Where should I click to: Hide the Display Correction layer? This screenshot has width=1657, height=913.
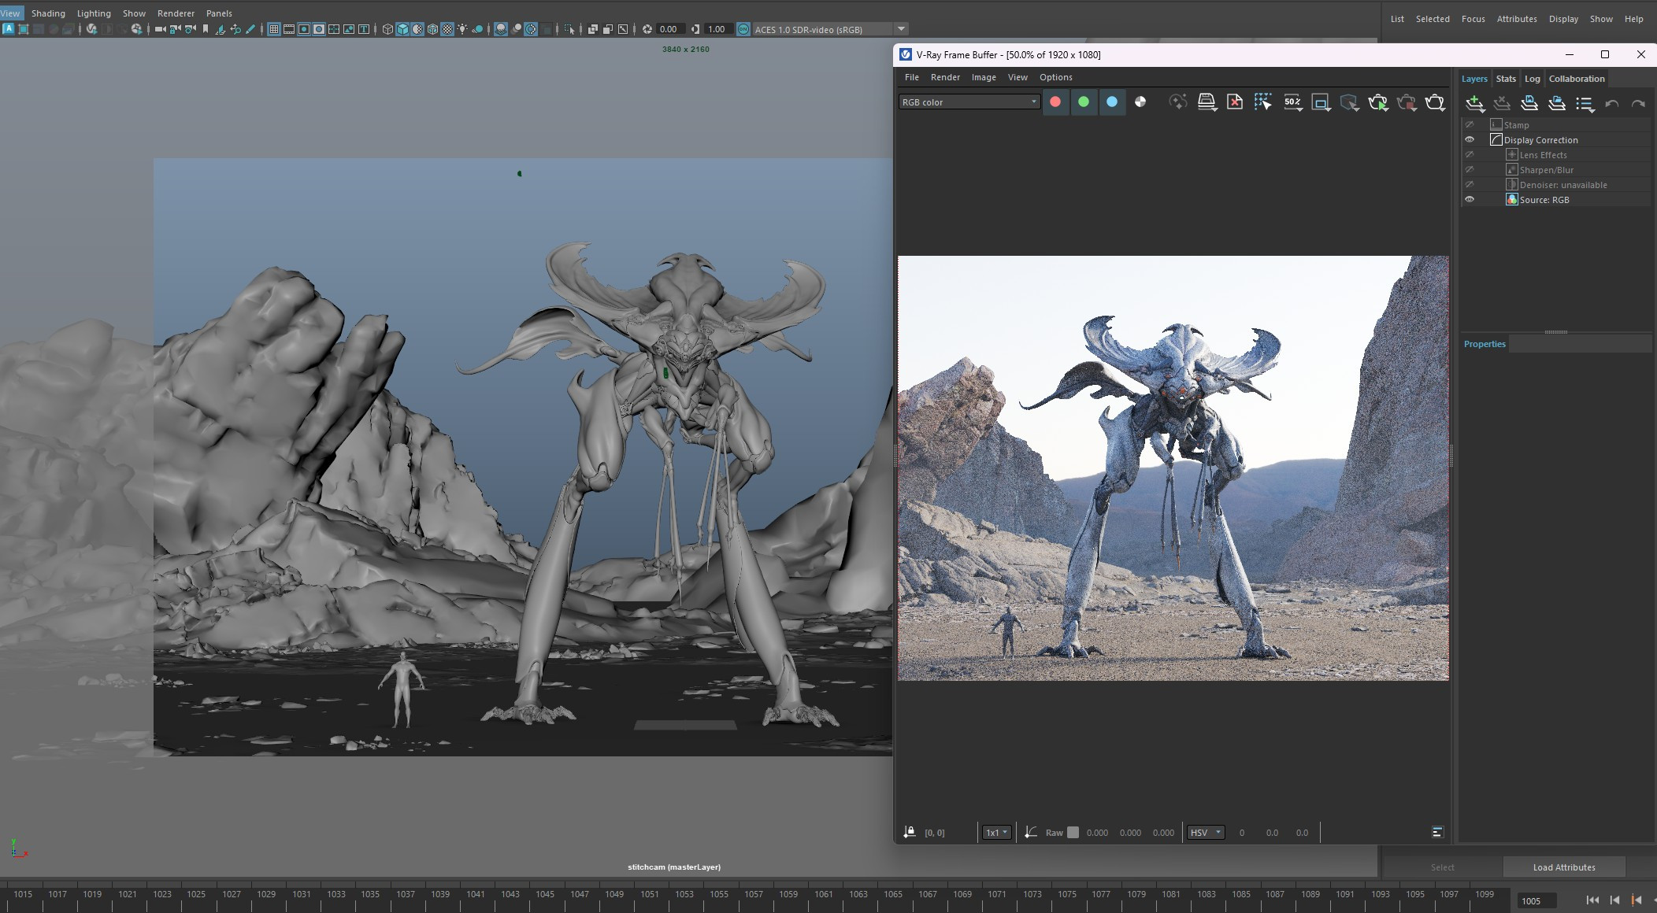click(x=1469, y=139)
